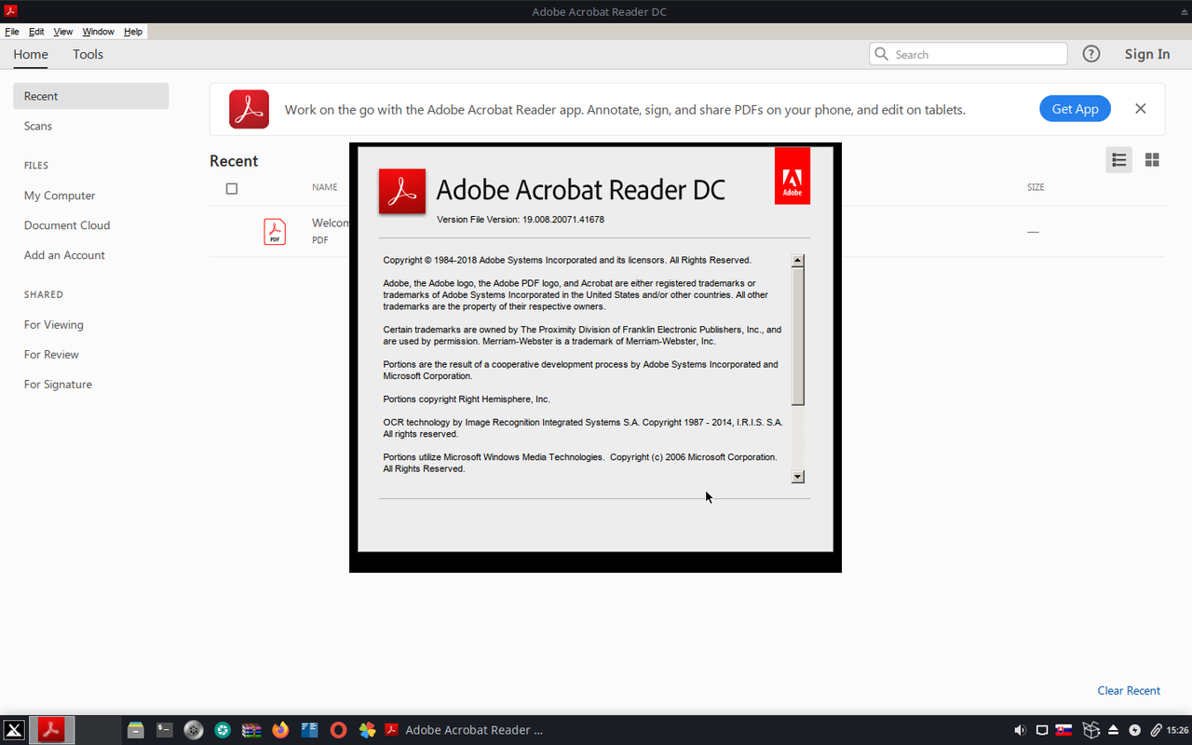Click the empty workspace slot next to the Acrobat launcher

click(99, 730)
